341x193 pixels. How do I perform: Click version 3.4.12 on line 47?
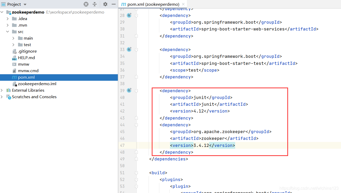coord(201,145)
